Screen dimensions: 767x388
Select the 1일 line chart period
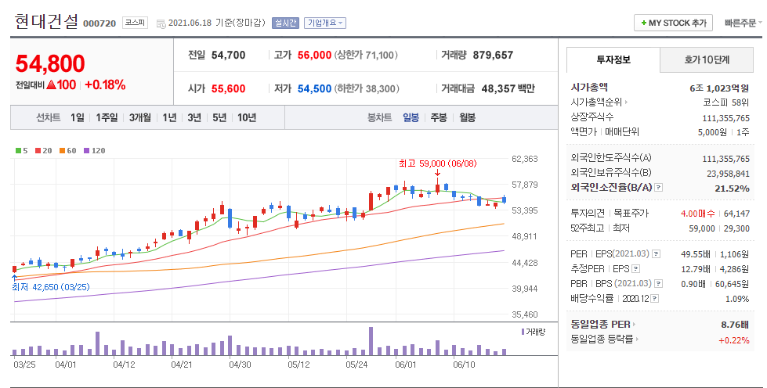click(78, 118)
